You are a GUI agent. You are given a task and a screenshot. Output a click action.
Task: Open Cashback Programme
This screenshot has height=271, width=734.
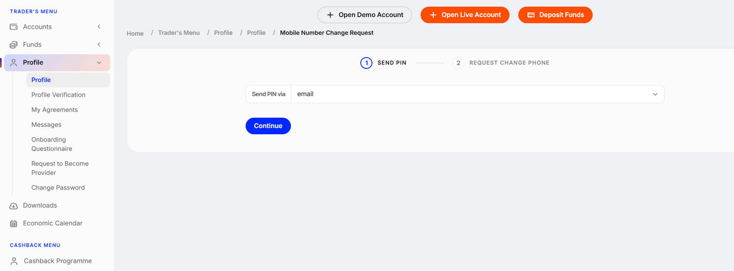click(58, 261)
